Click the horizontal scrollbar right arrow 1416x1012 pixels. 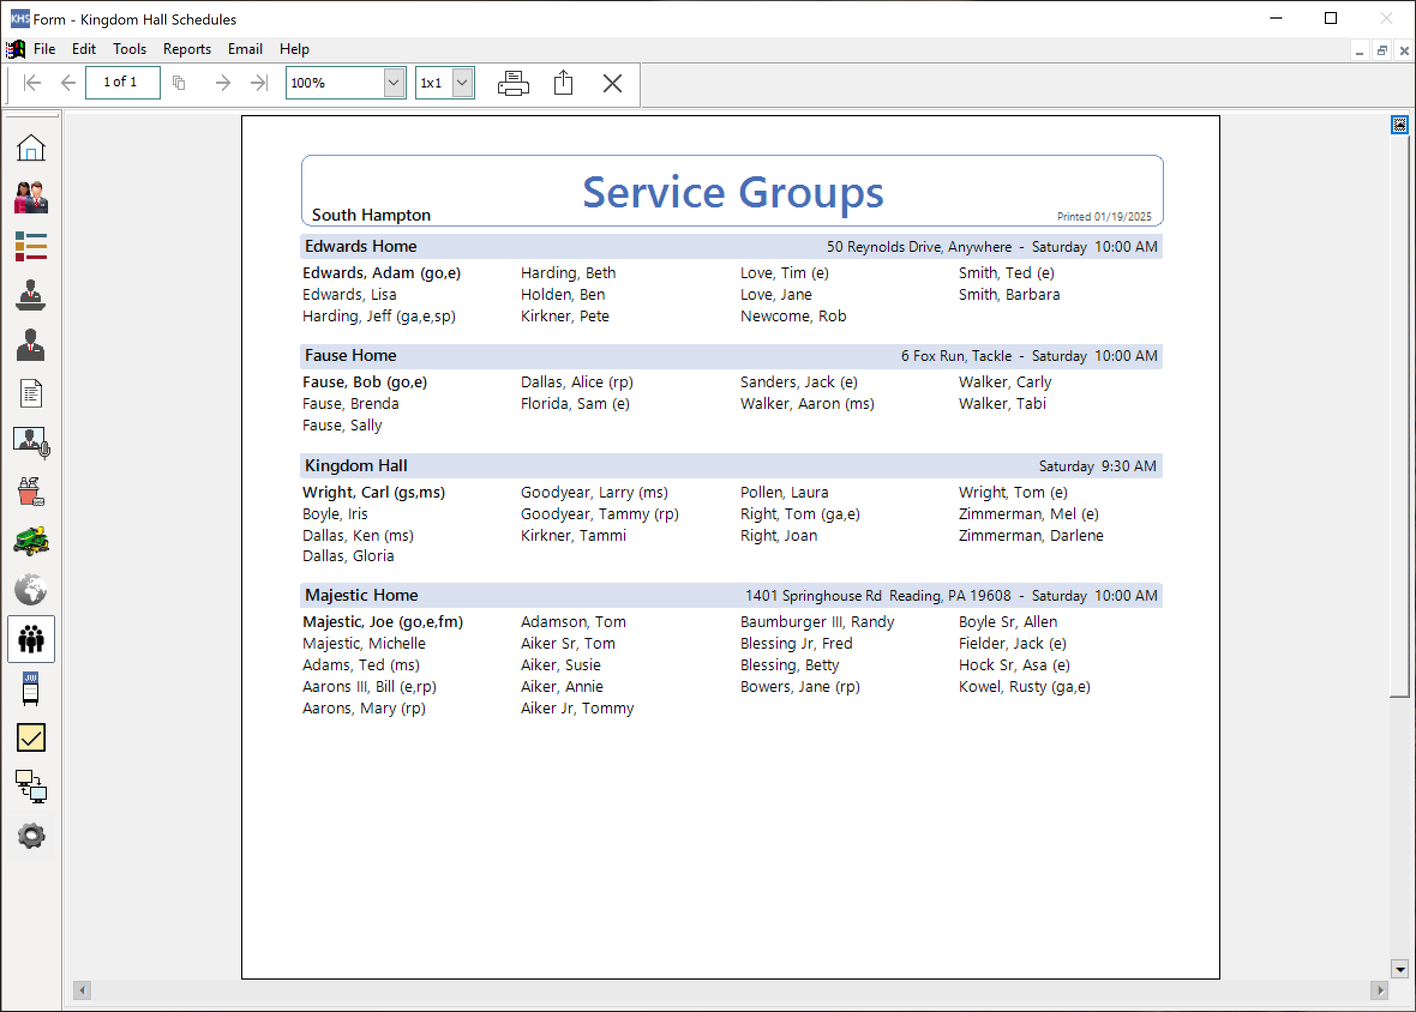tap(1379, 990)
